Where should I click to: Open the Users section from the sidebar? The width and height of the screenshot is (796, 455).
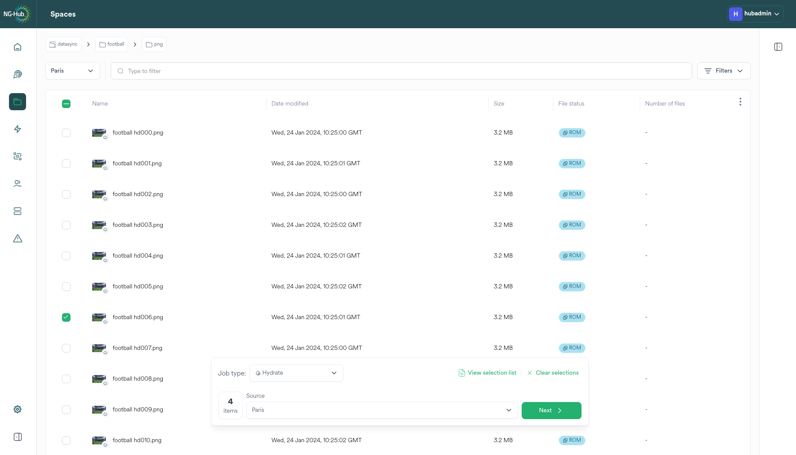click(18, 183)
